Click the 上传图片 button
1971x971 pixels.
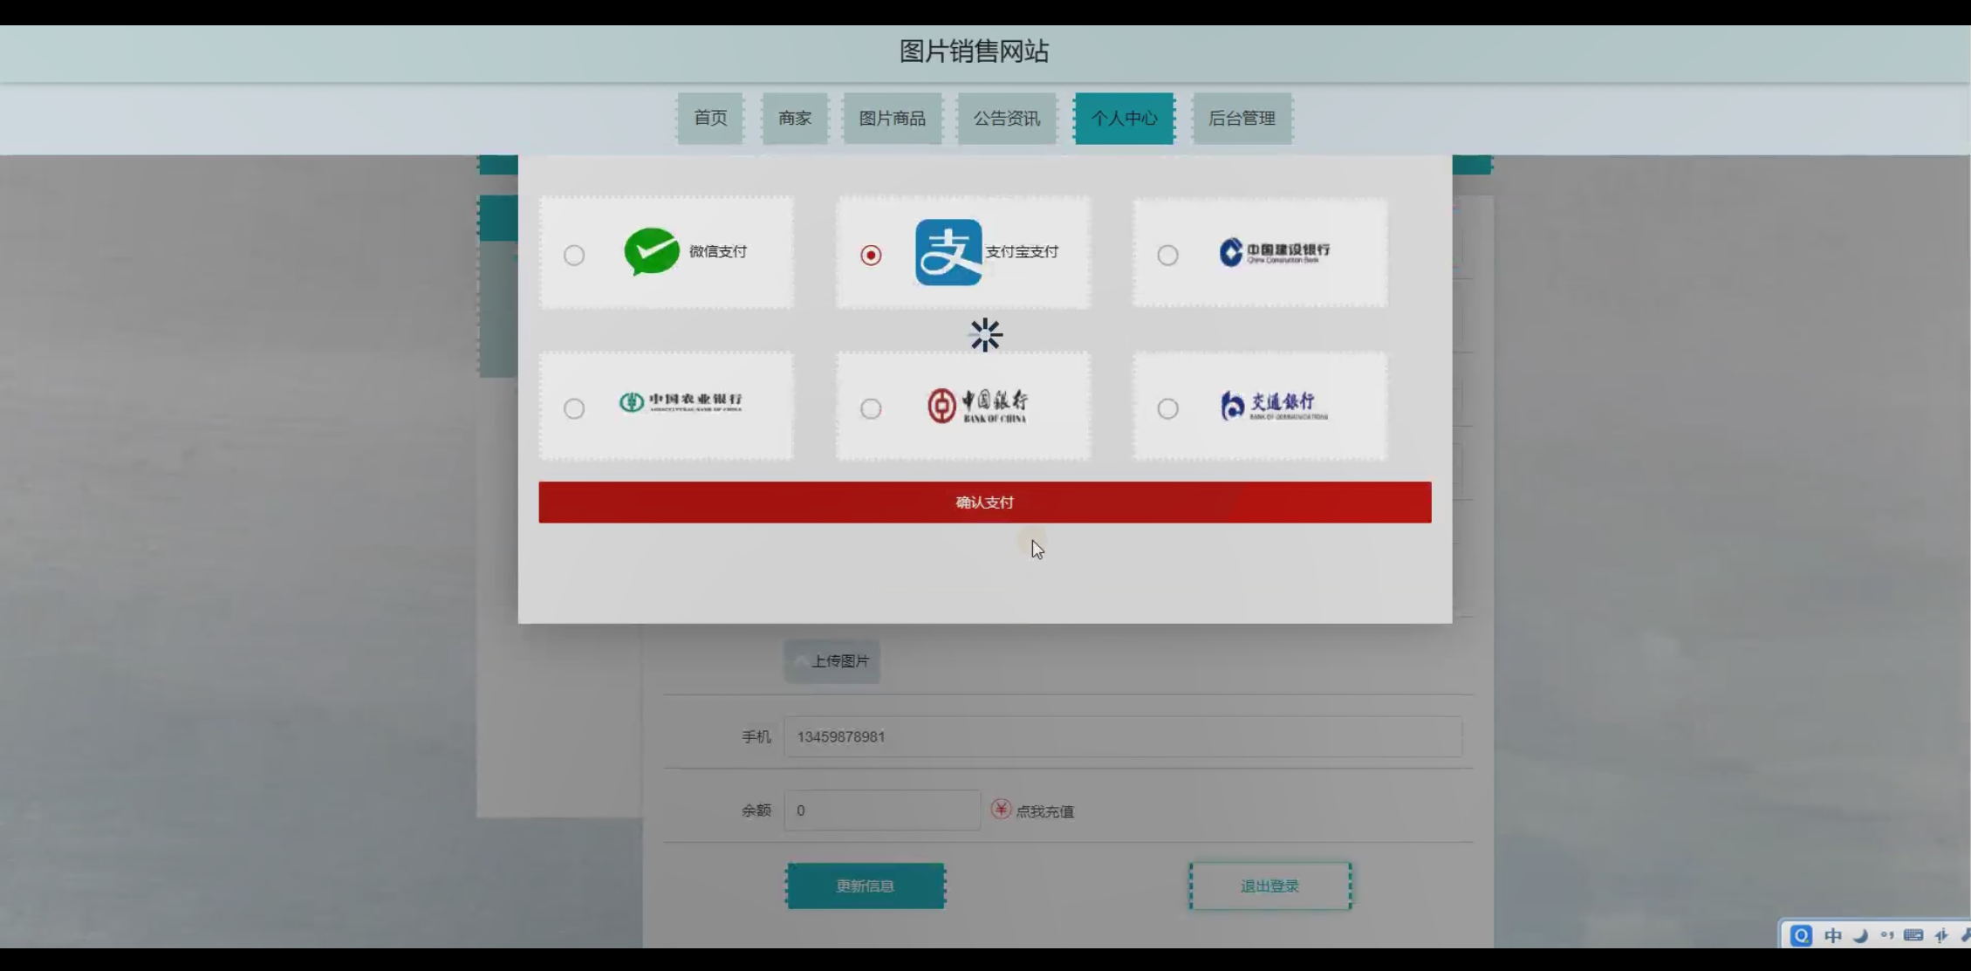pyautogui.click(x=832, y=661)
